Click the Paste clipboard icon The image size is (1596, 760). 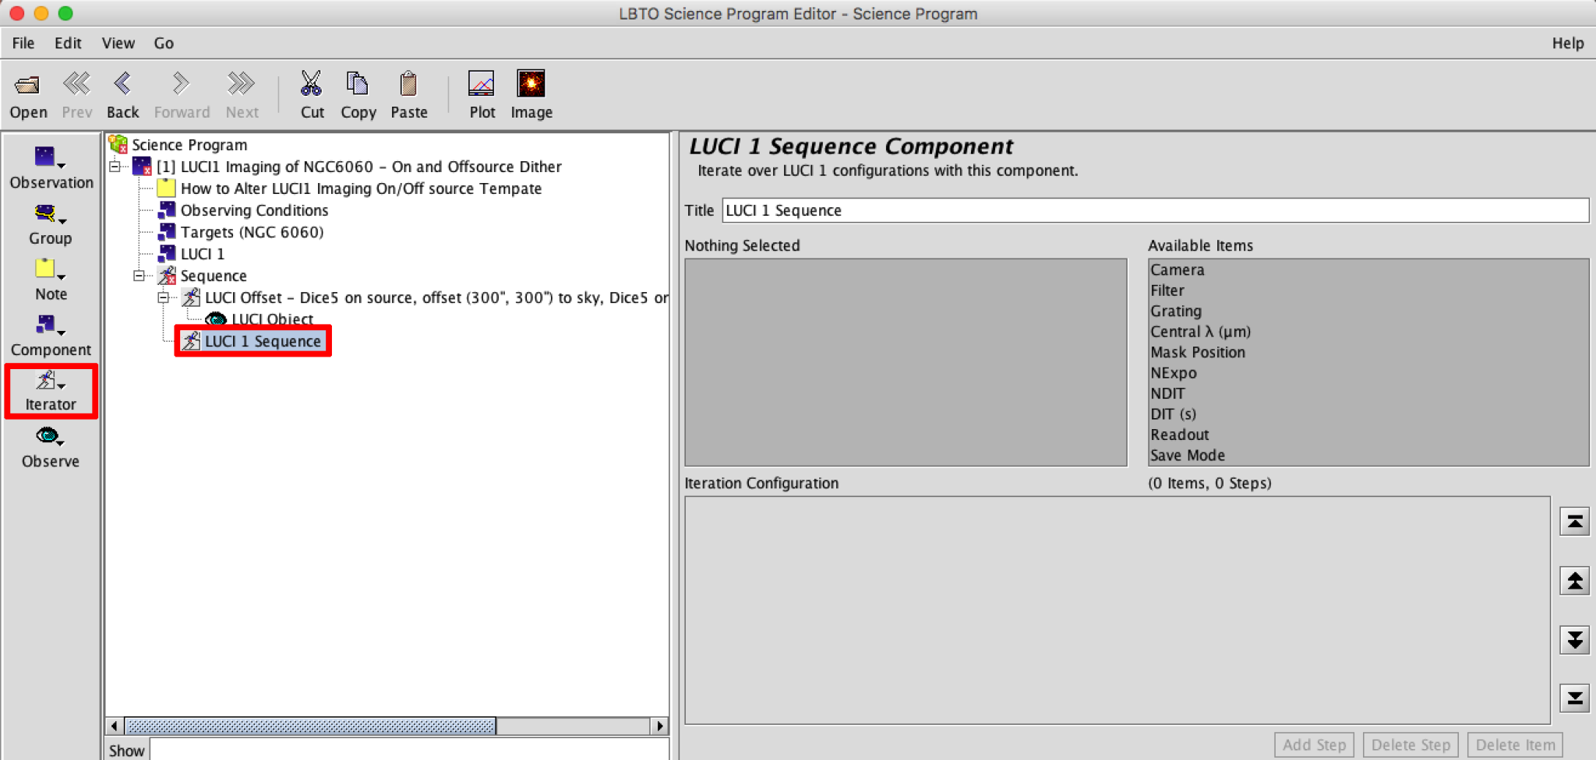tap(408, 83)
